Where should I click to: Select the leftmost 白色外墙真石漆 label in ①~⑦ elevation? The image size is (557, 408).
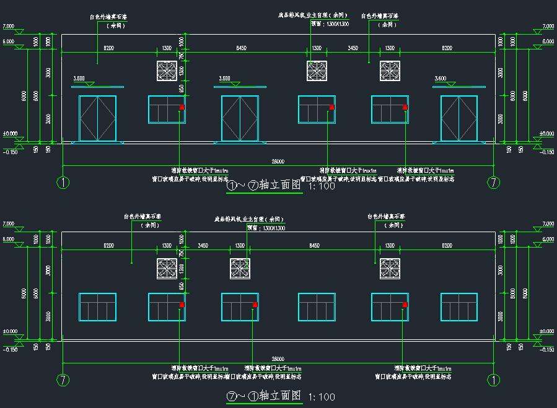click(108, 17)
